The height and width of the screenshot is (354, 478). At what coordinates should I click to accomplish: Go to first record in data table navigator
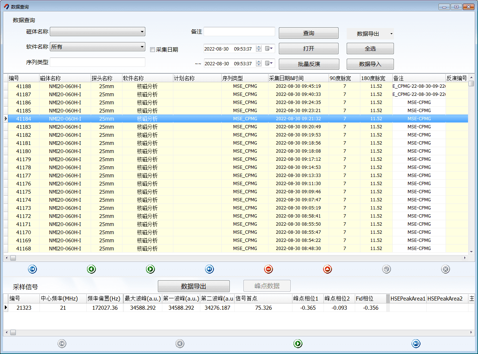(x=32, y=269)
